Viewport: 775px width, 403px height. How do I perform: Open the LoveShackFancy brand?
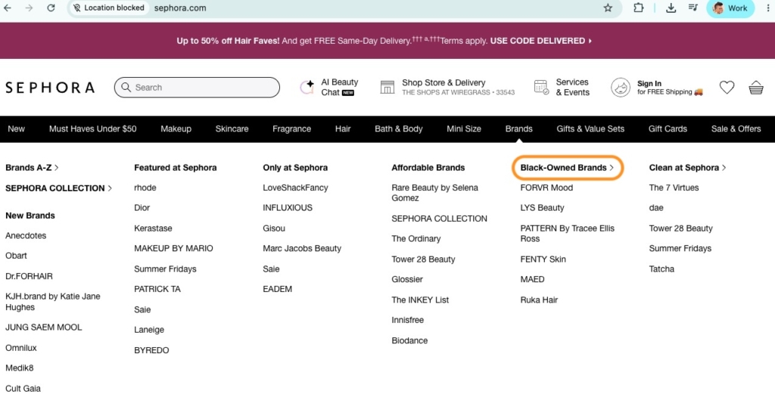pos(296,188)
